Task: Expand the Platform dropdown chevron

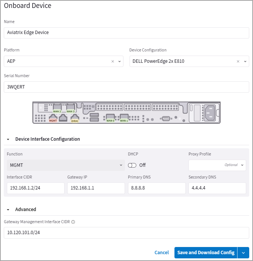Action: pyautogui.click(x=119, y=61)
